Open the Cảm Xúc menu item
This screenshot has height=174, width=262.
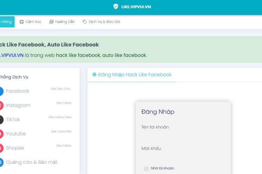point(33,22)
